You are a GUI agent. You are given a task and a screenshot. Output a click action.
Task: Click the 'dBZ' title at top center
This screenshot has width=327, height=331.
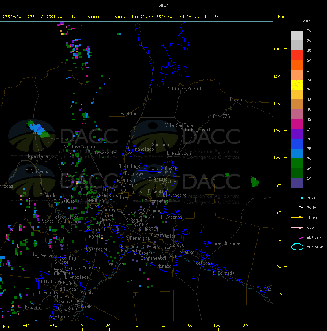pyautogui.click(x=163, y=6)
